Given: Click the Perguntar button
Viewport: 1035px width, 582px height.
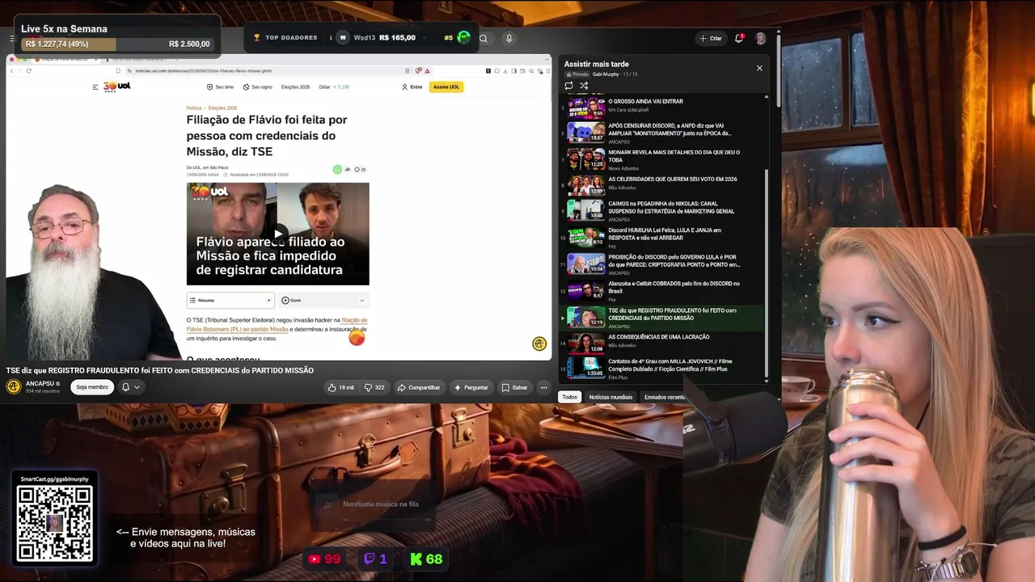Looking at the screenshot, I should click(471, 387).
